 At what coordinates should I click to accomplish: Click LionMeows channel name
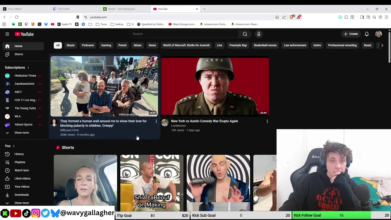click(178, 126)
